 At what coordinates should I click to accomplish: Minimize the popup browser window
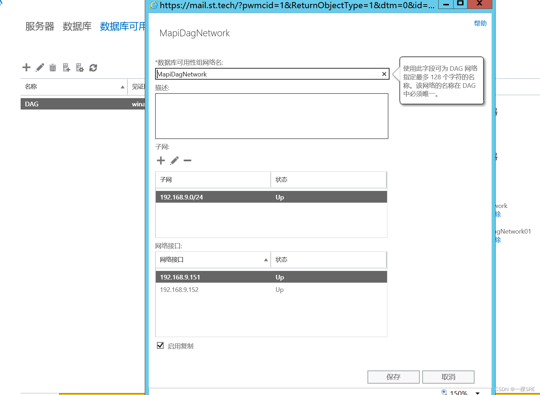pyautogui.click(x=445, y=4)
